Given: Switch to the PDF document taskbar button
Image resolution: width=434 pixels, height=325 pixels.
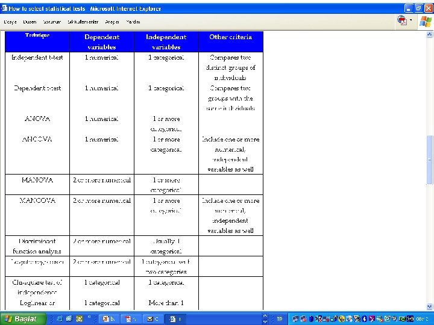Looking at the screenshot, I should (x=131, y=319).
